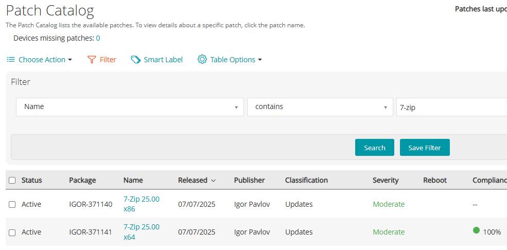Image resolution: width=507 pixels, height=250 pixels.
Task: Click the red Filter funnel icon
Action: [x=92, y=60]
